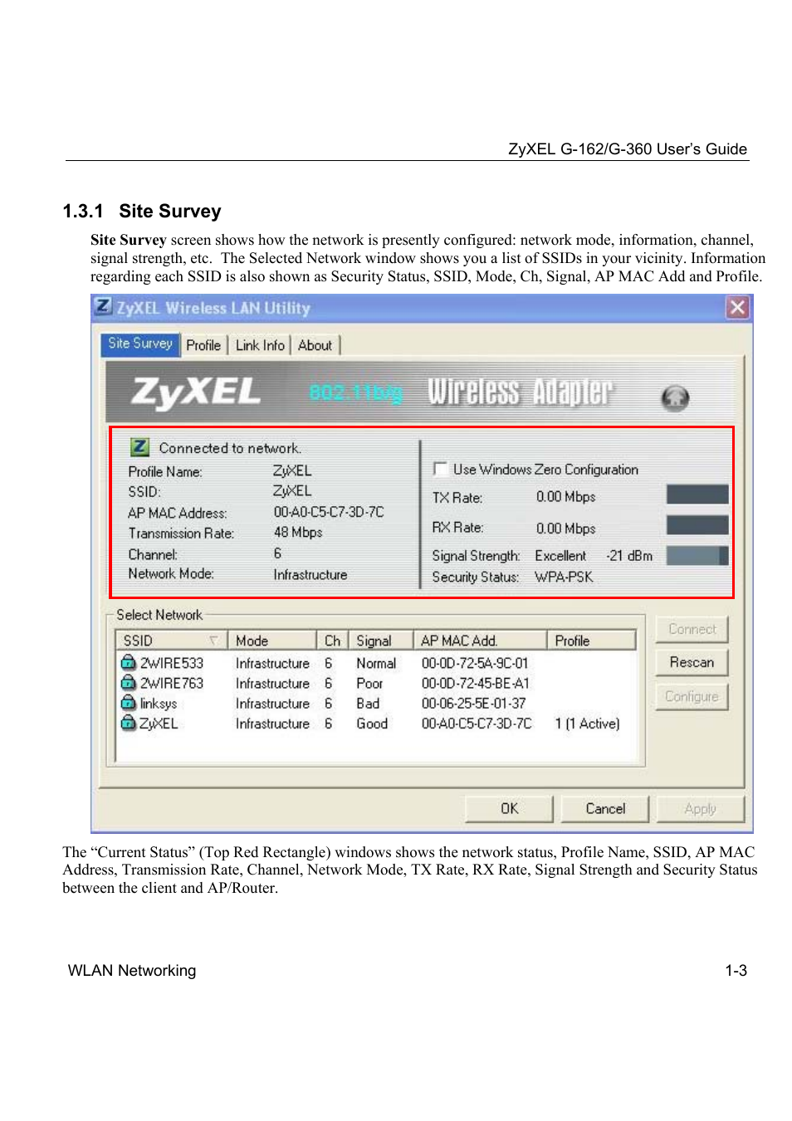This screenshot has height=1121, width=792.
Task: Click the lock icon beside linksys
Action: [x=129, y=702]
